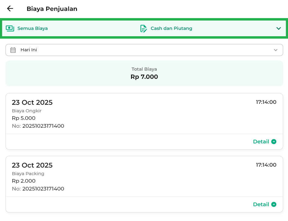Click the Rp 7.000 total amount
288x221 pixels.
pos(144,77)
